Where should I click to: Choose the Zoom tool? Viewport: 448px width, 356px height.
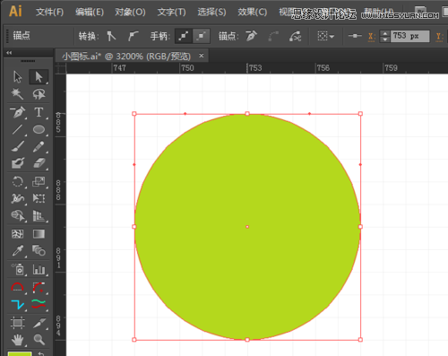click(39, 340)
